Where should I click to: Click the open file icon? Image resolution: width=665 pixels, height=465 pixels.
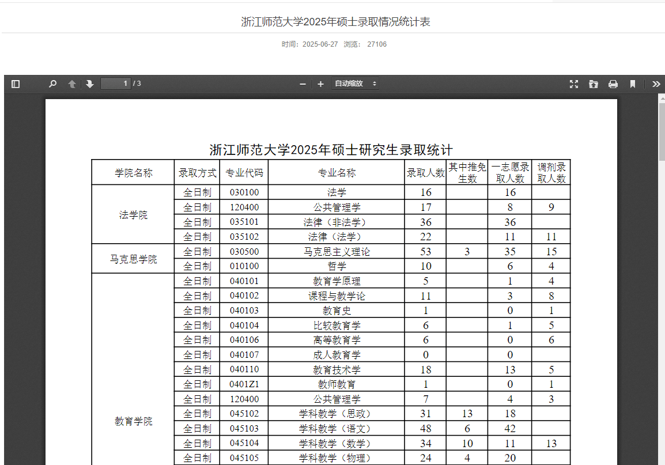[594, 84]
